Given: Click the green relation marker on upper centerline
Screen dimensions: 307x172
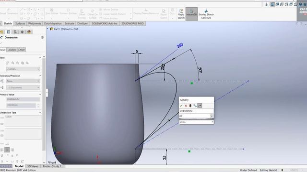Looking at the screenshot, I should [192, 83].
